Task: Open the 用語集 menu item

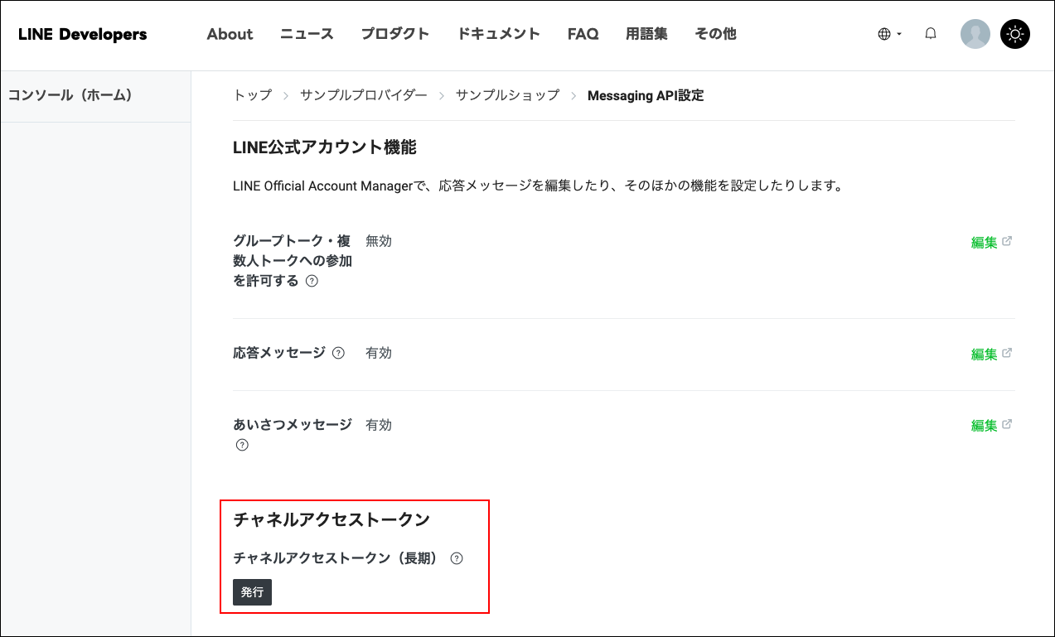Action: point(646,34)
